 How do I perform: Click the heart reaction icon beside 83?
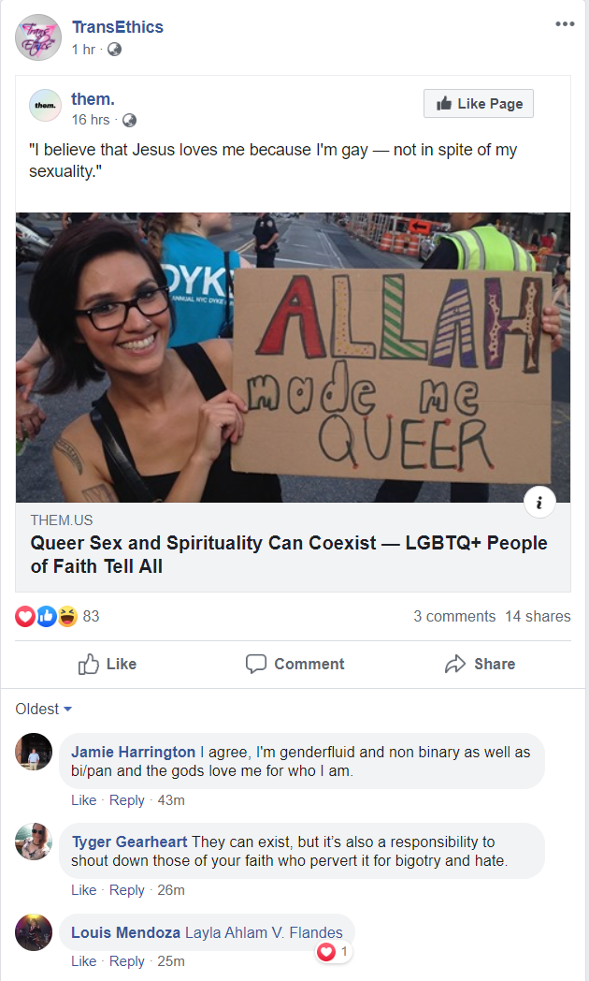point(25,616)
